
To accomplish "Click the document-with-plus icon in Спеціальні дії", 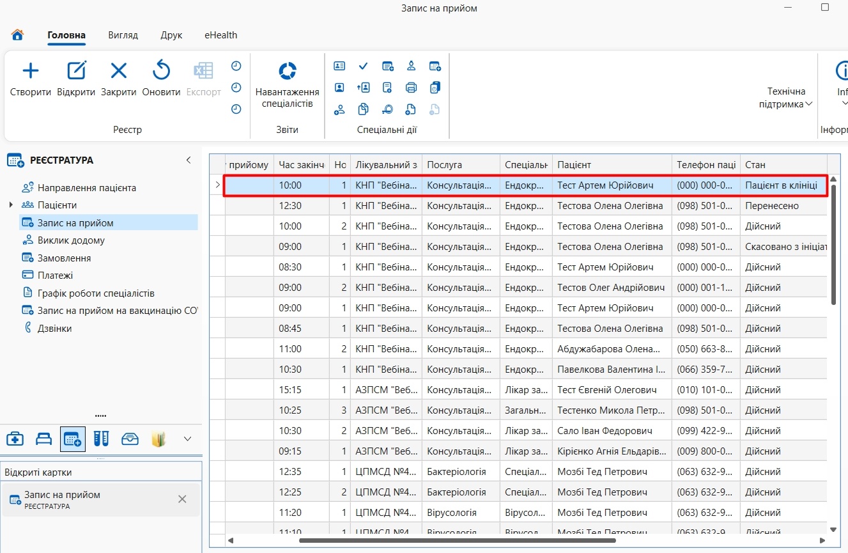I will [411, 109].
